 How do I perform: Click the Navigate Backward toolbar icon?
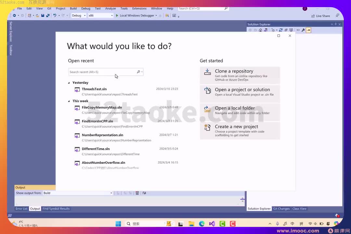coord(14,16)
